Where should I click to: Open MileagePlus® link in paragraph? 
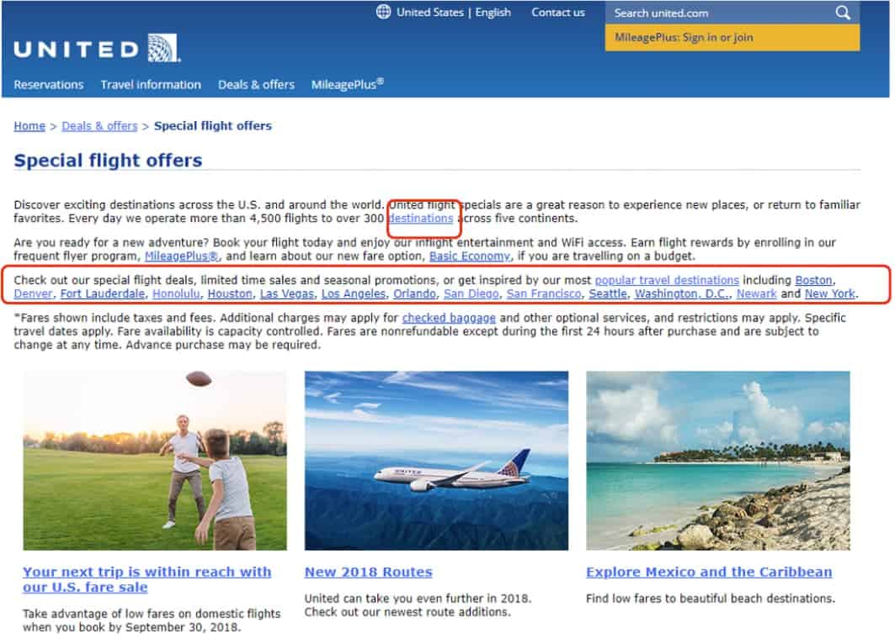coord(181,256)
